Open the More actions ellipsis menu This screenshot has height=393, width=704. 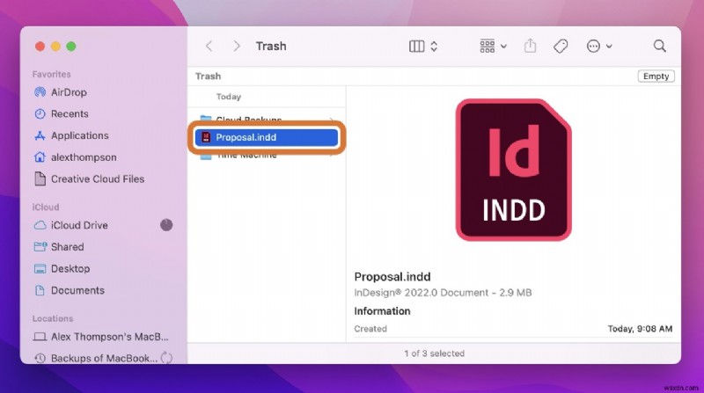pos(599,47)
